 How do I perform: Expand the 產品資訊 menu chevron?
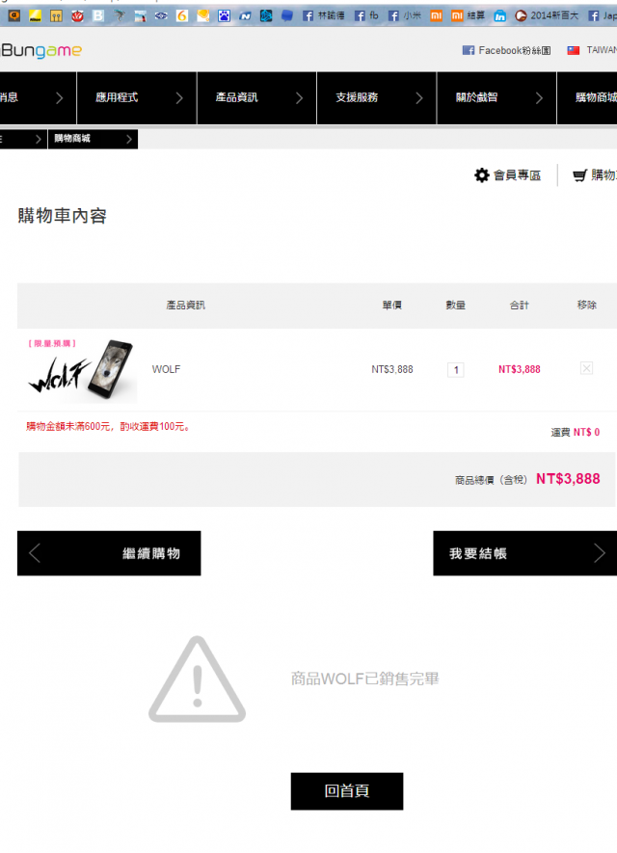click(x=299, y=98)
